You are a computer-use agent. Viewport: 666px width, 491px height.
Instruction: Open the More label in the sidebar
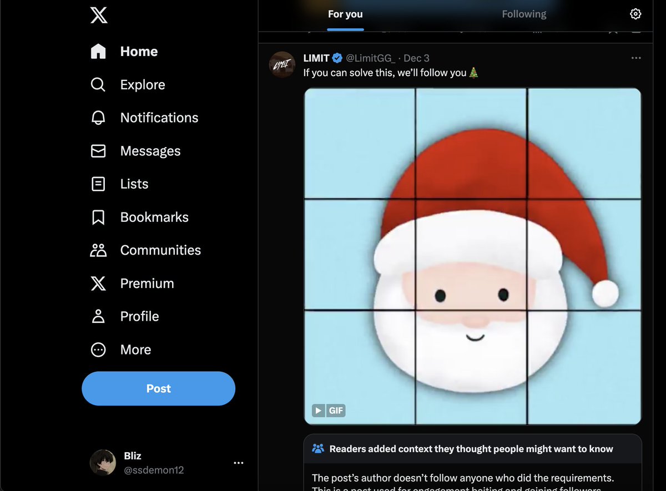135,350
